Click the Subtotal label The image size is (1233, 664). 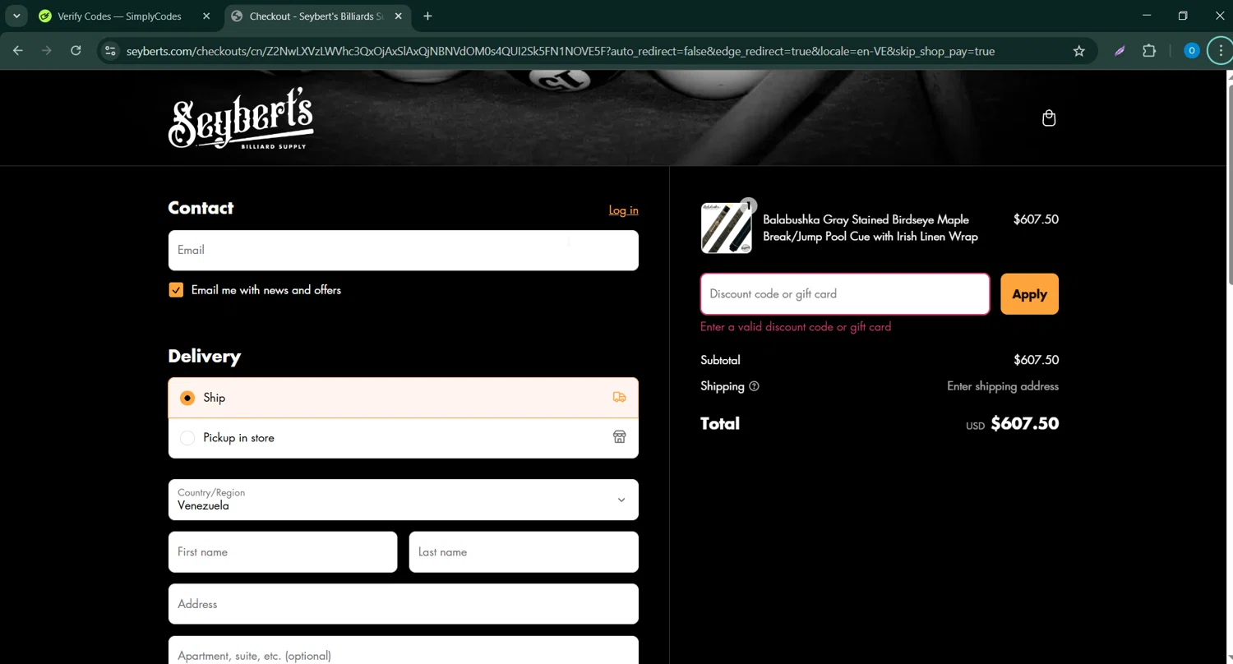[x=720, y=360]
